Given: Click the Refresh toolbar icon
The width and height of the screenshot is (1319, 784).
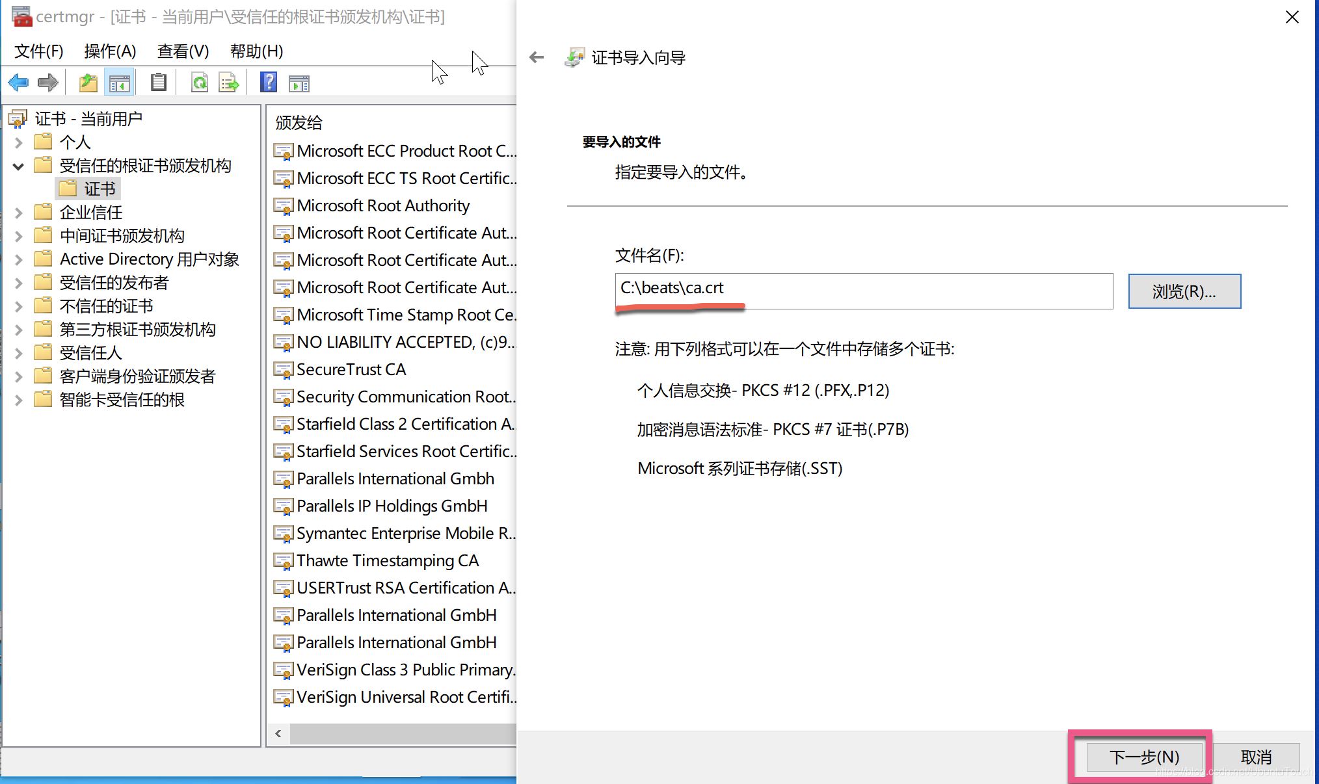Looking at the screenshot, I should coord(199,83).
